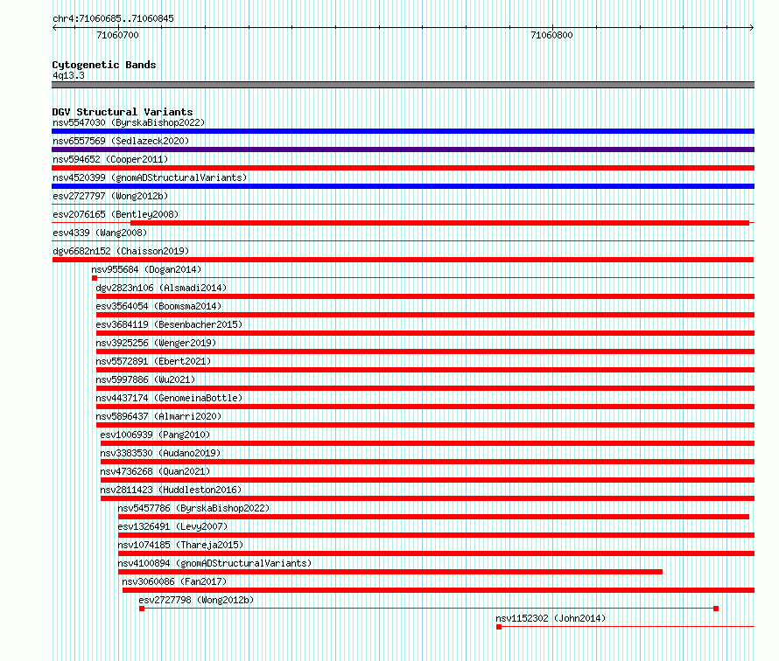Click the red bar under nsv594652 (Cooper2011)

[403, 168]
